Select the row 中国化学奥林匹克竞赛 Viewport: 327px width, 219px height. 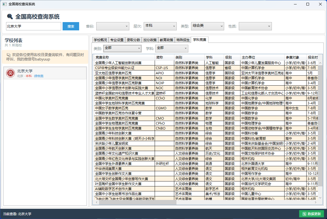coord(206,98)
